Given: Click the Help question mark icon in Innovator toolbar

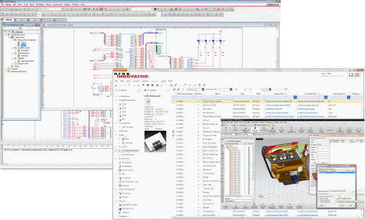Looking at the screenshot, I should pos(199,85).
